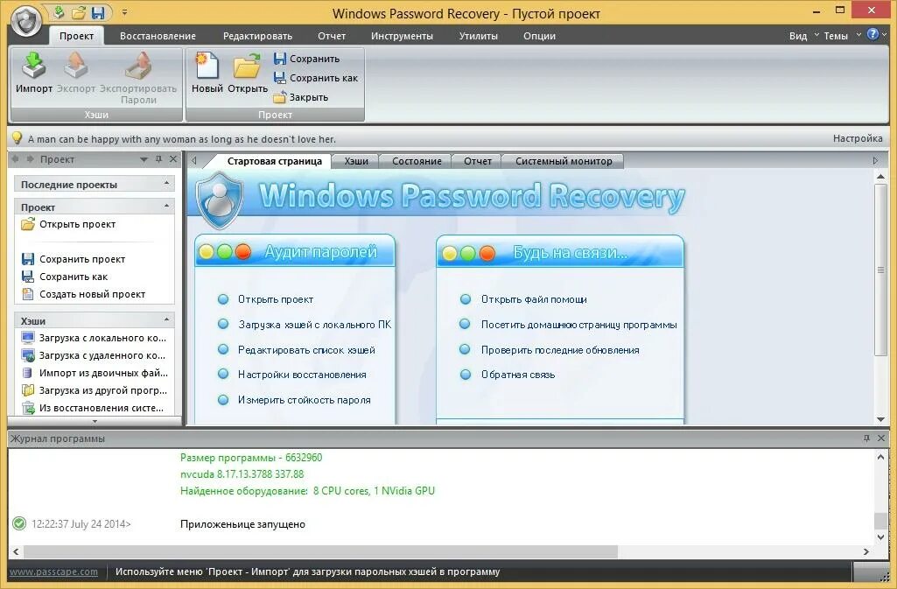
Task: Create a project with the Новый icon
Action: tap(207, 72)
